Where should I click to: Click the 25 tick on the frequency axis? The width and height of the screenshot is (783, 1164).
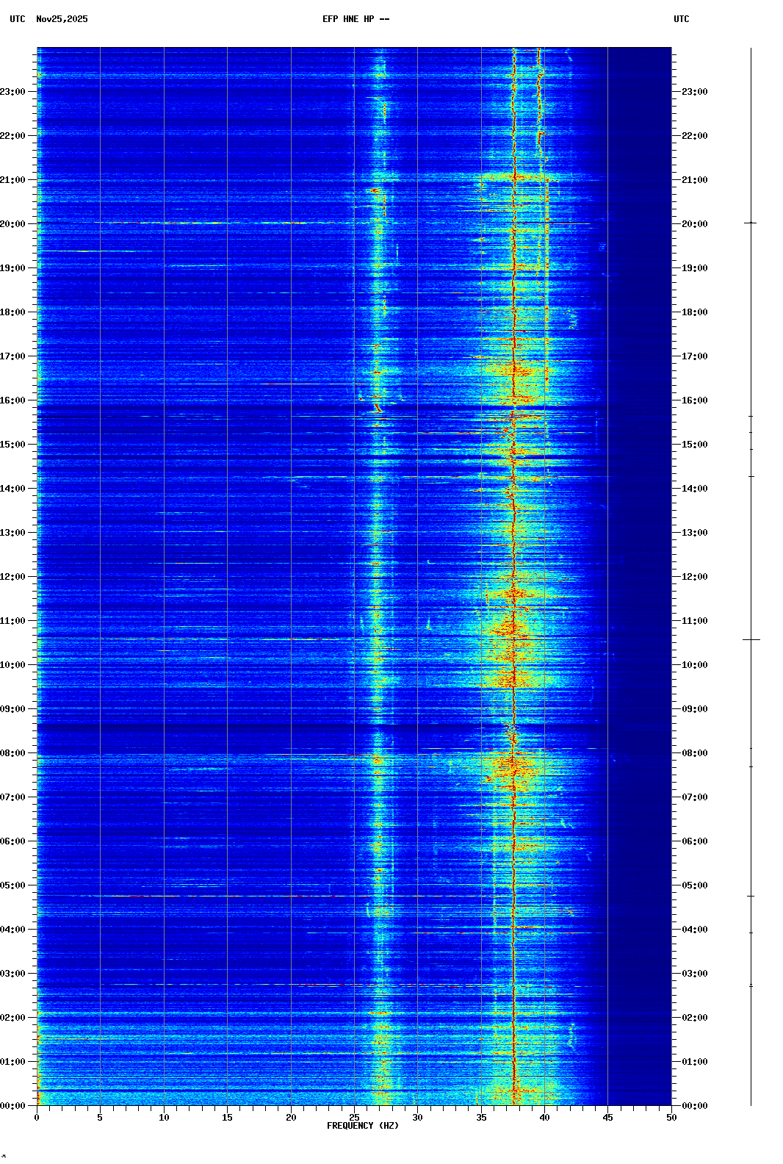(354, 1118)
